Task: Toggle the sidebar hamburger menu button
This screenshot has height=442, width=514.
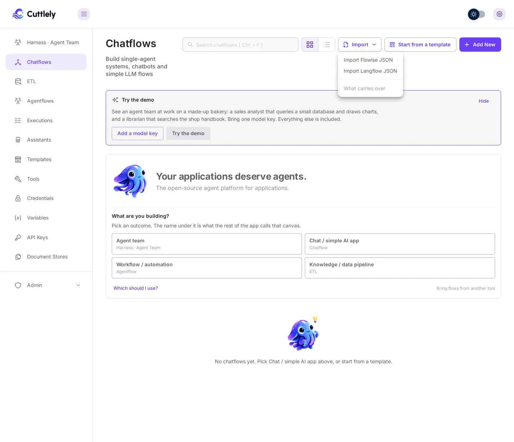Action: [84, 14]
